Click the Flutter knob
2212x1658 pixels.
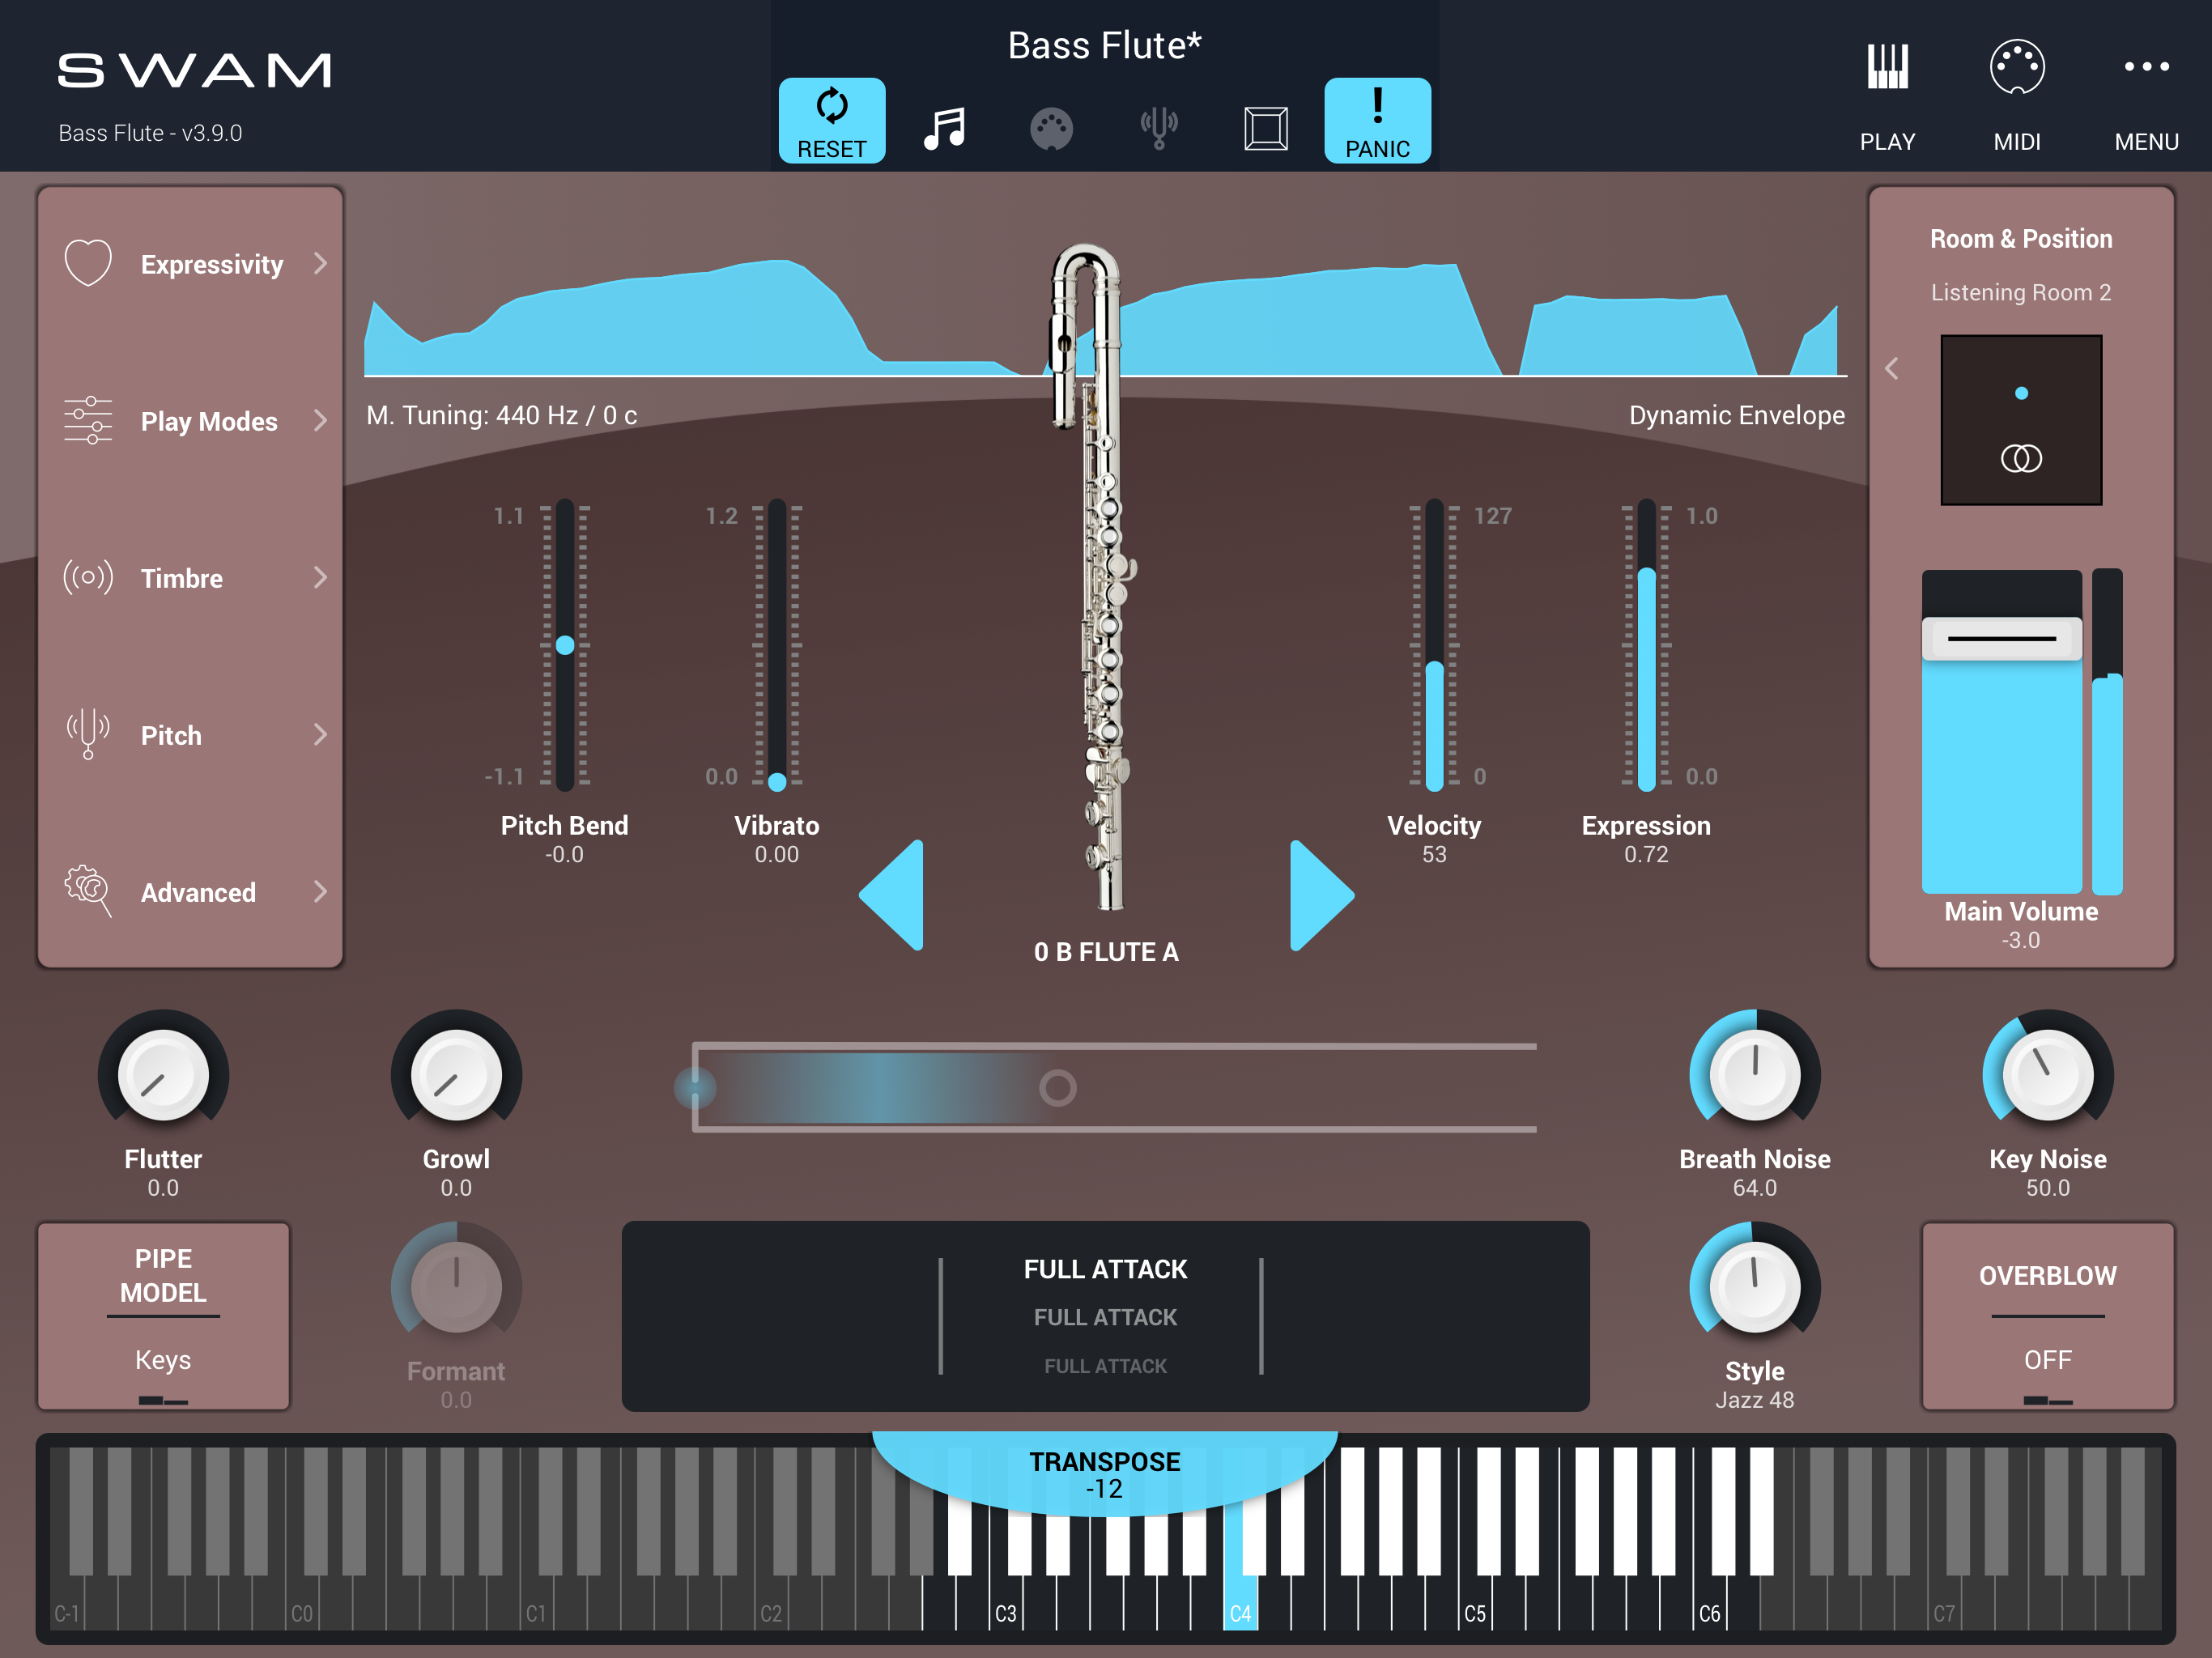(163, 1075)
